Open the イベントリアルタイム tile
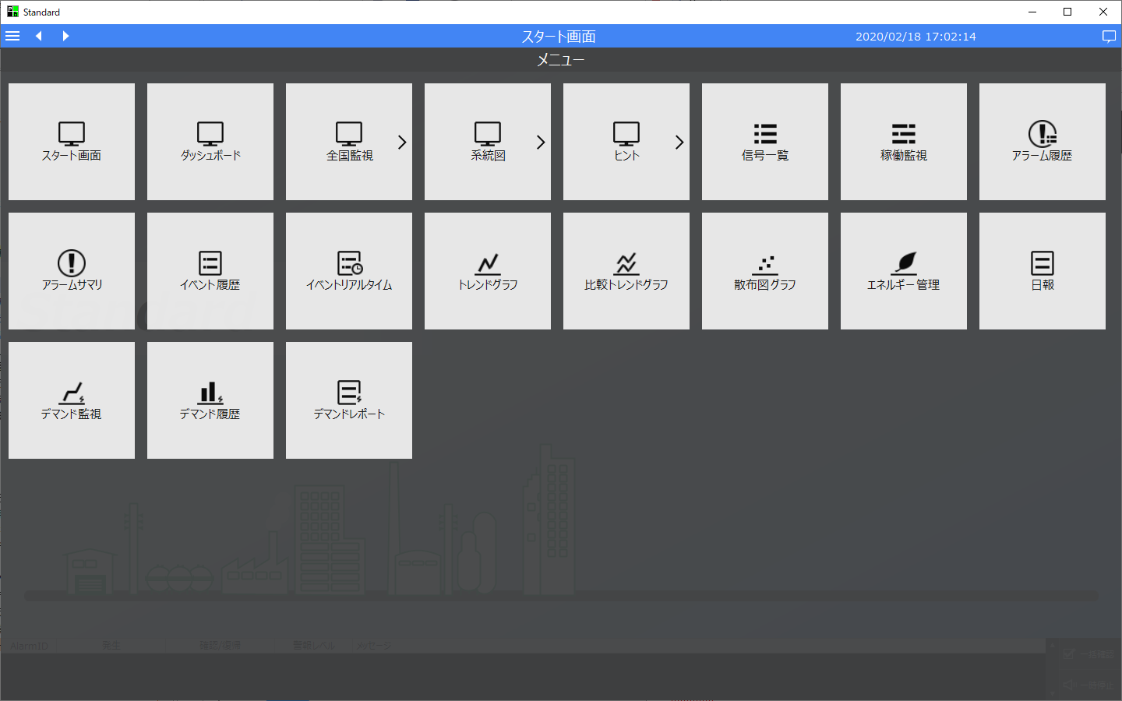The width and height of the screenshot is (1122, 701). click(349, 271)
